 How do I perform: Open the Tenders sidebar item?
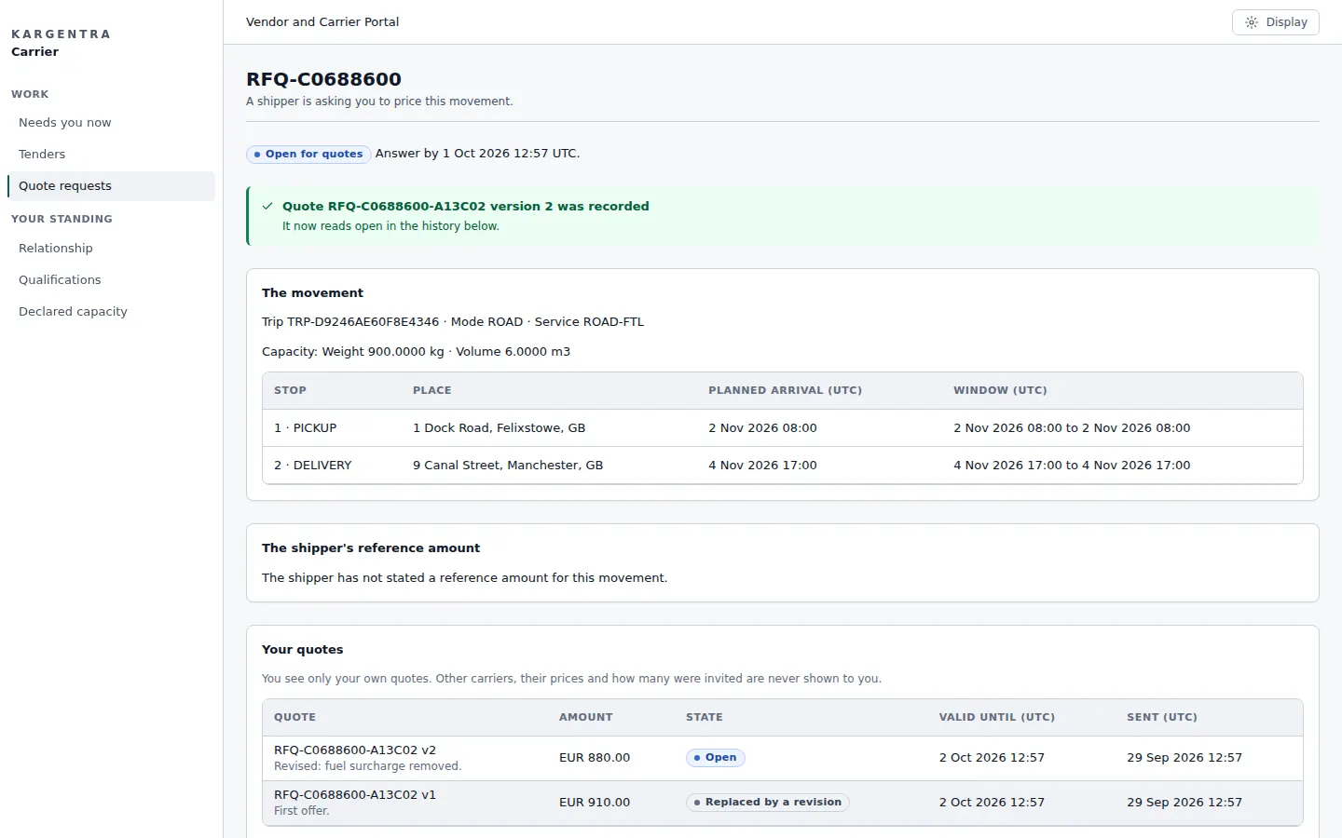tap(111, 154)
